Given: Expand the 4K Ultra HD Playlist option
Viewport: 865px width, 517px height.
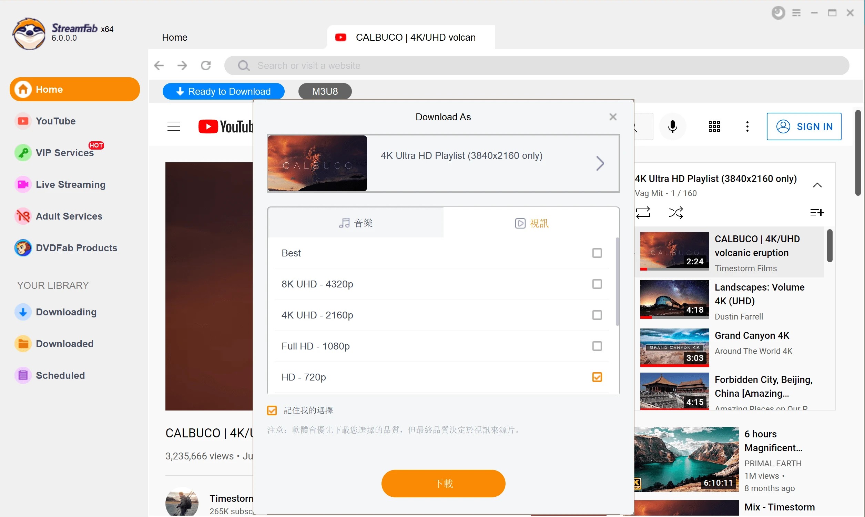Looking at the screenshot, I should click(x=600, y=163).
